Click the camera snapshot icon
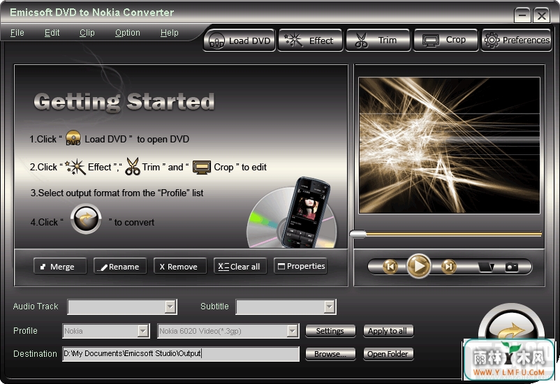This screenshot has height=384, width=560. [511, 267]
